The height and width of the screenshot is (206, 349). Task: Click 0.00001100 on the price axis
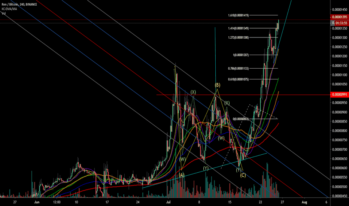pyautogui.click(x=339, y=75)
